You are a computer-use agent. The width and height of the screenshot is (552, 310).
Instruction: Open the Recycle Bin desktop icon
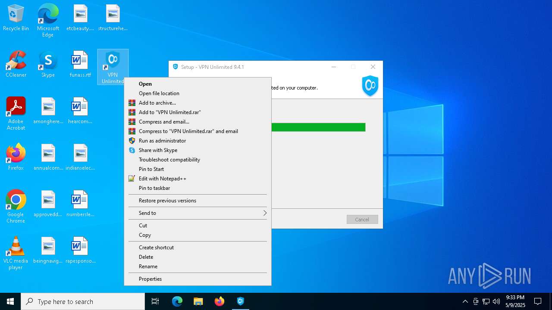(x=16, y=18)
